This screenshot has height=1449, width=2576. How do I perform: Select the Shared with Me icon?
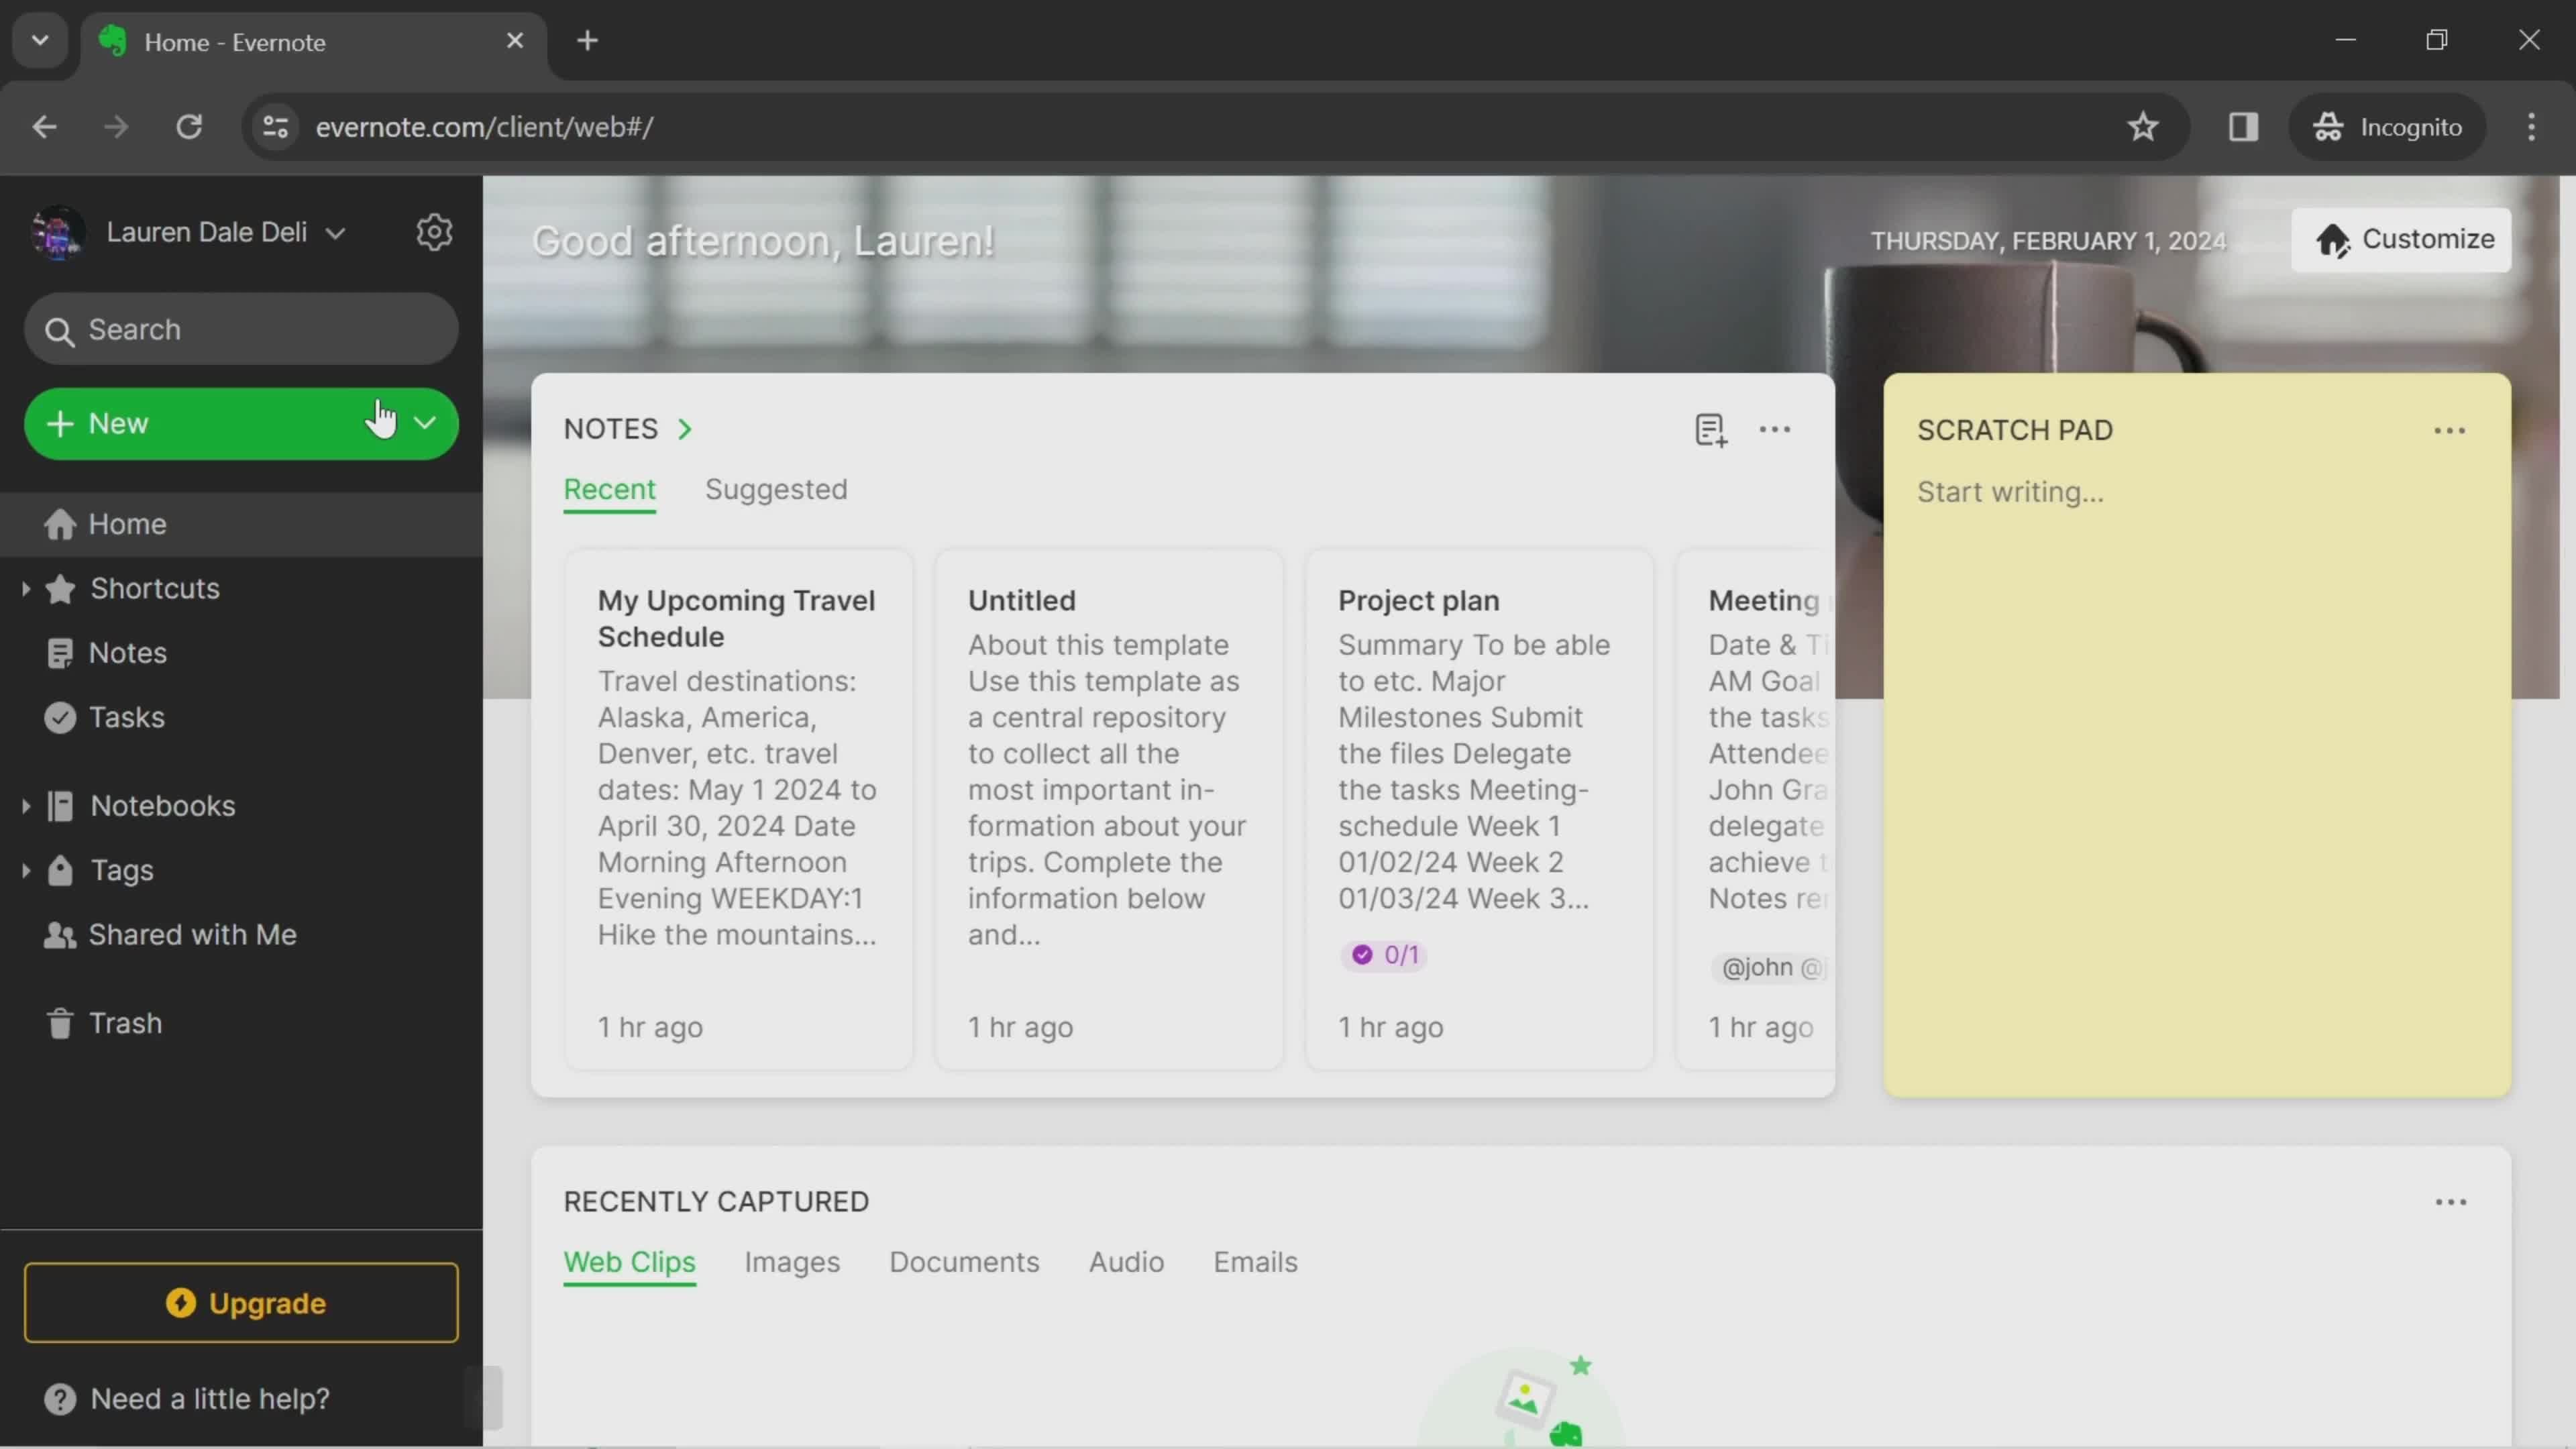[x=58, y=934]
